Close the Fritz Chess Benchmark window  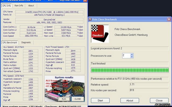169,19
